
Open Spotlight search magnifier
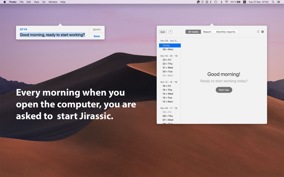(273, 2)
